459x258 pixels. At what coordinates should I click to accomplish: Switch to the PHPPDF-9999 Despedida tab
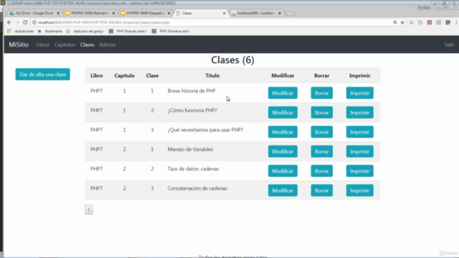point(145,13)
